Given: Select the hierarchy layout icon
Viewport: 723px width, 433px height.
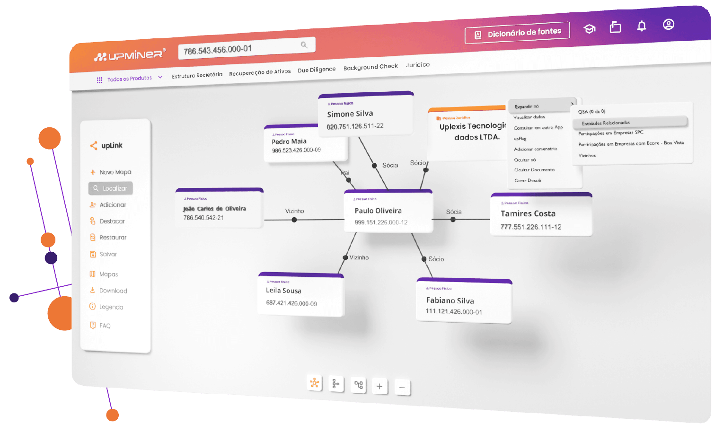Looking at the screenshot, I should 359,385.
